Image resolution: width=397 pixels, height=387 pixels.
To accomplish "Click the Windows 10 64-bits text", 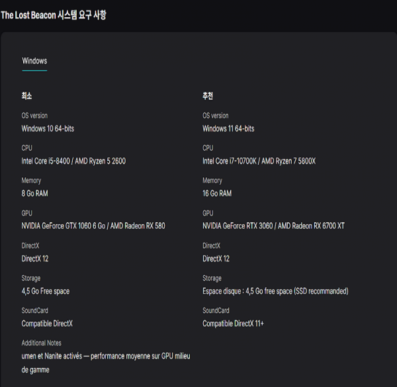I will coord(48,128).
